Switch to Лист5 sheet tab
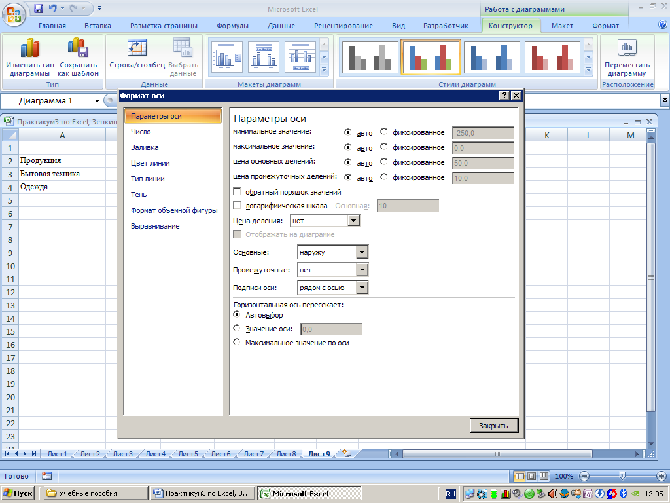 click(188, 454)
